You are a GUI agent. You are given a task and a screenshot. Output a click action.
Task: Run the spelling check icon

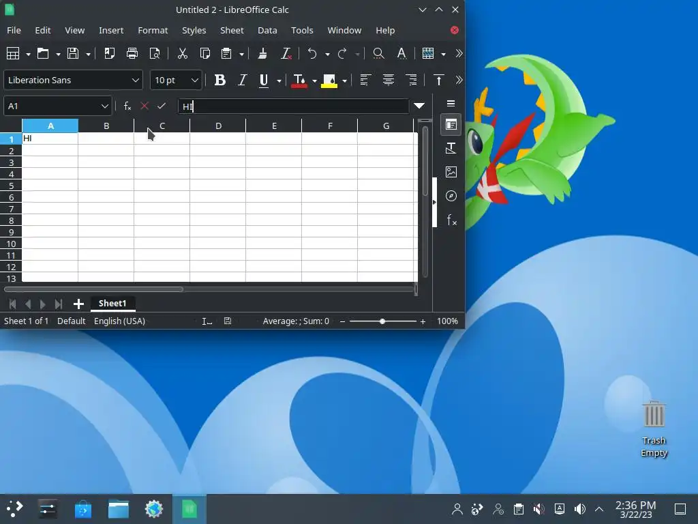(401, 53)
